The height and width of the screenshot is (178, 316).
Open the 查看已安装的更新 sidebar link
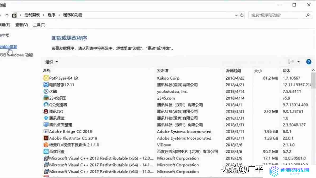(x=8, y=47)
